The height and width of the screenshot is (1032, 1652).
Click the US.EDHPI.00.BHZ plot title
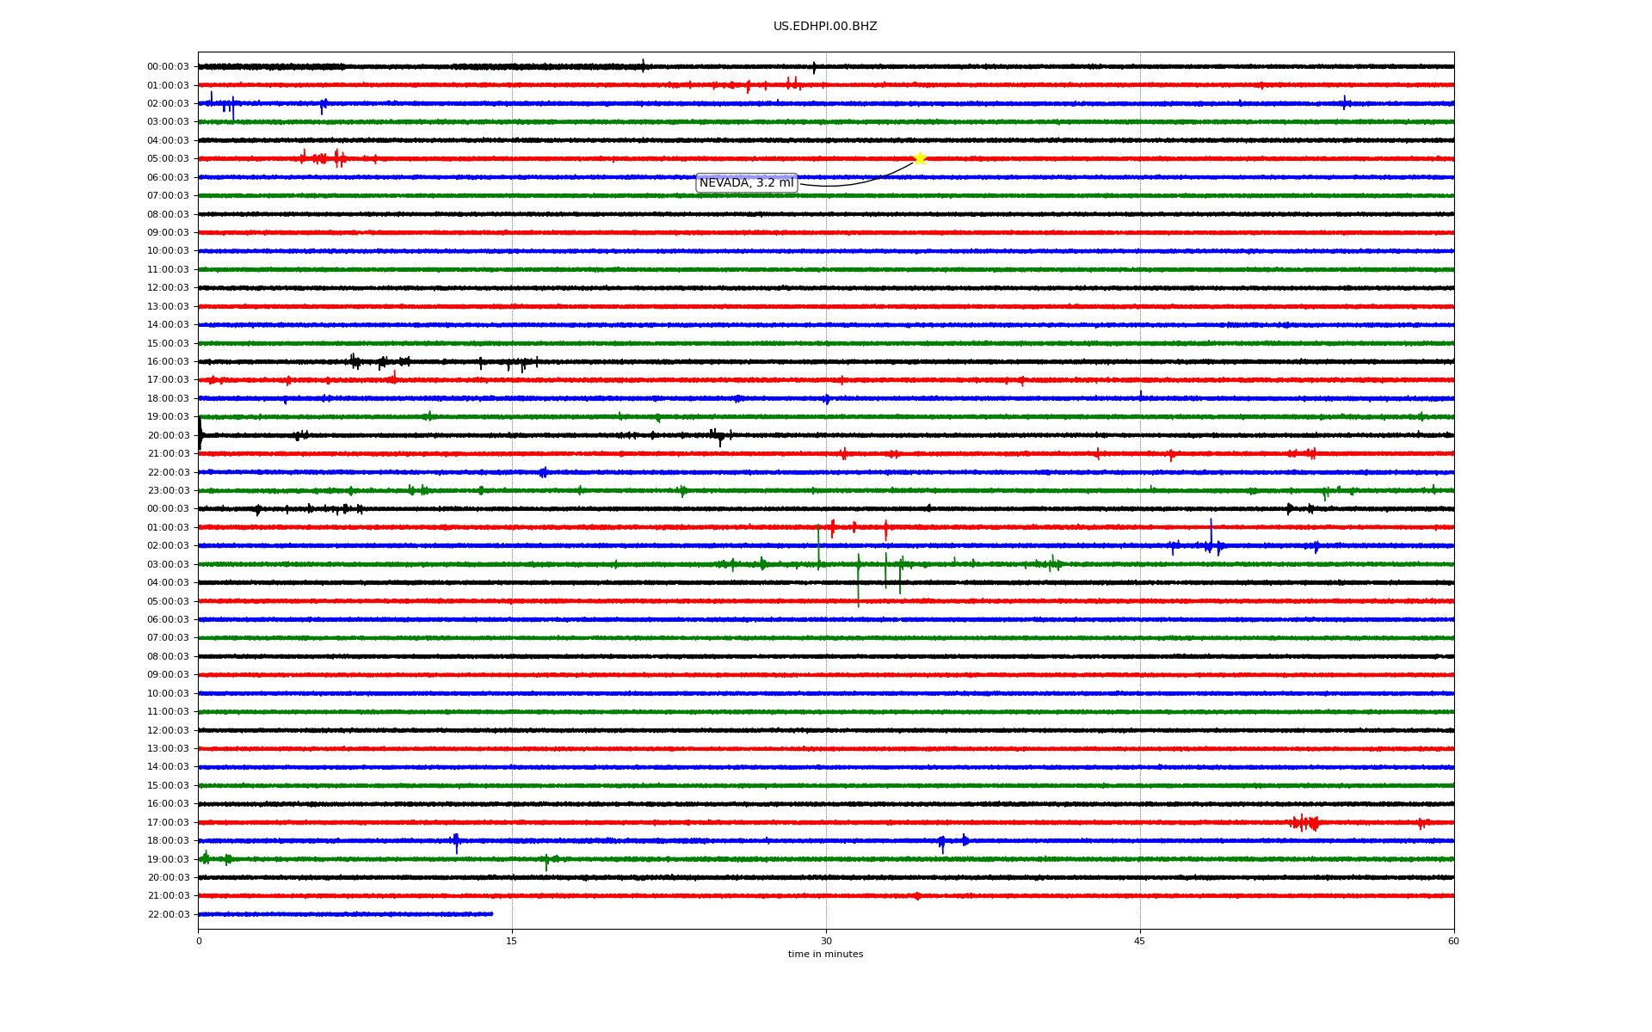824,27
